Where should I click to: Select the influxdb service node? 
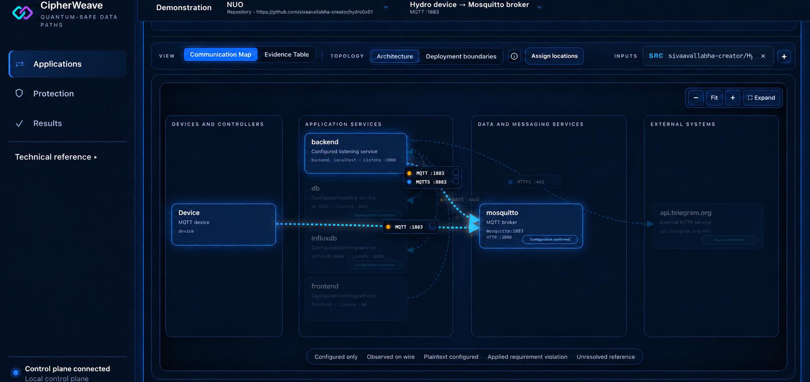click(x=356, y=251)
